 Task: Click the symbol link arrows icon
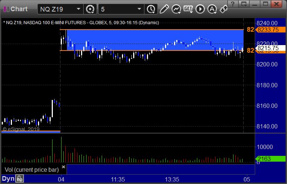point(223,9)
